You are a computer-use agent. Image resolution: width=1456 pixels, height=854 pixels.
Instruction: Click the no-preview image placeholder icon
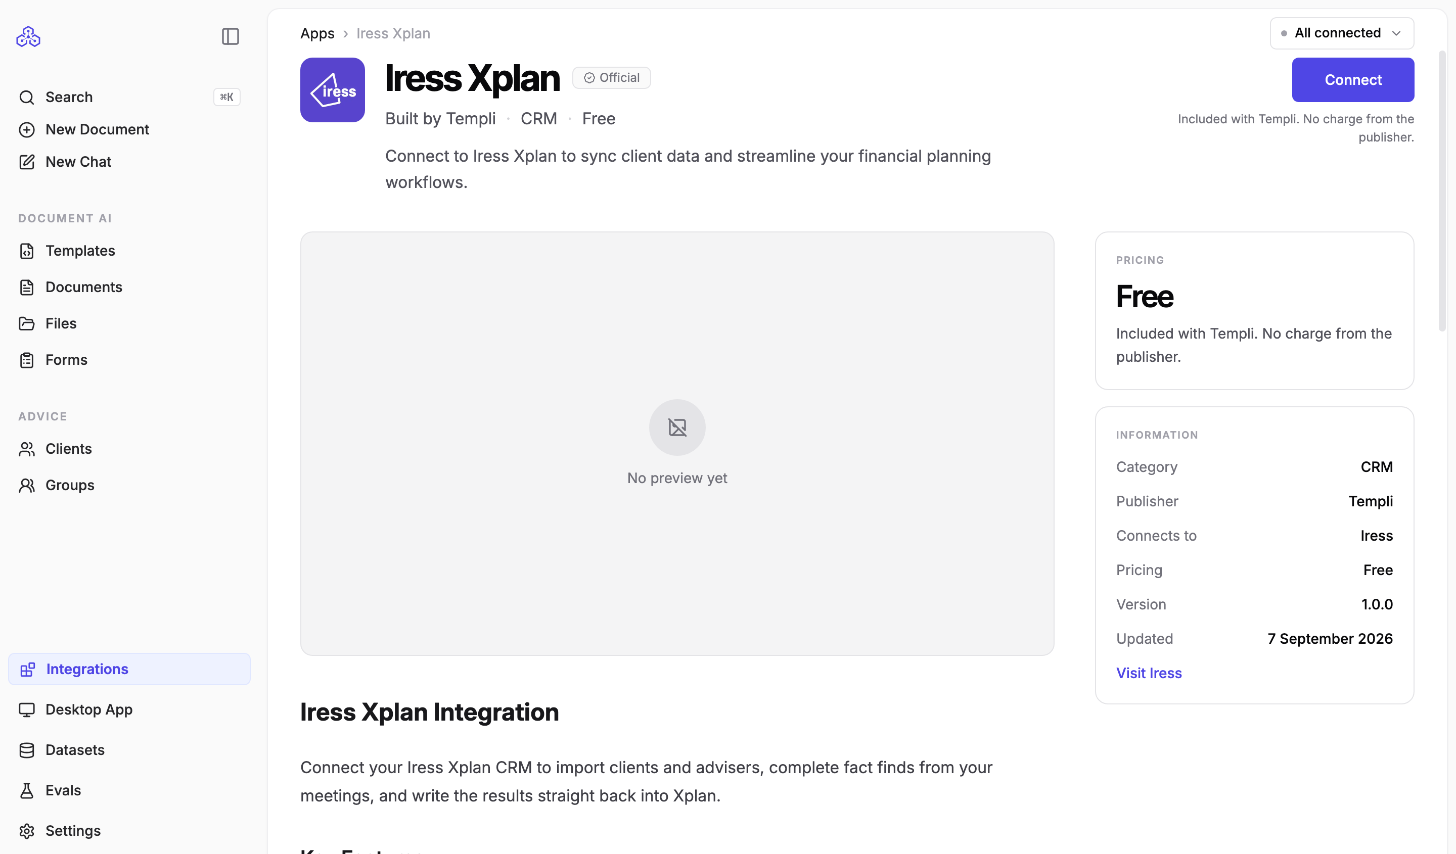[x=677, y=428]
